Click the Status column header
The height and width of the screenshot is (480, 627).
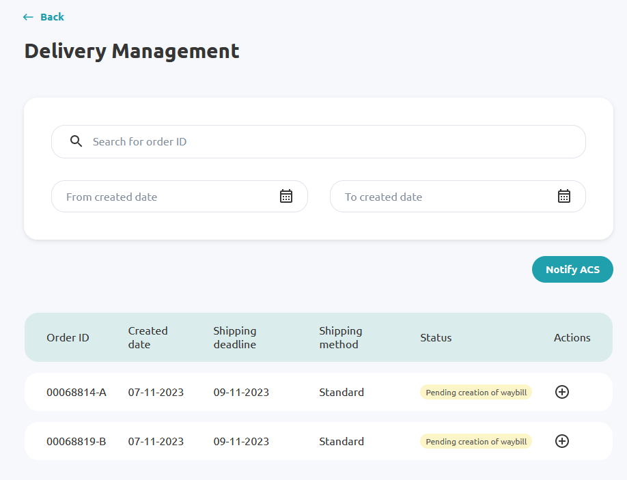(436, 338)
